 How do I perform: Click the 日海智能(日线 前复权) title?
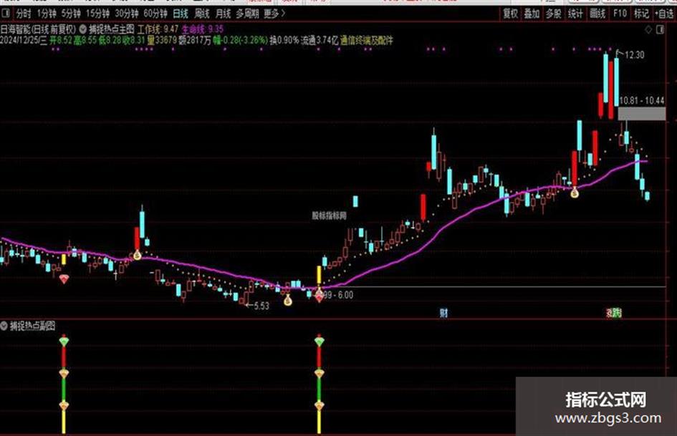point(38,29)
